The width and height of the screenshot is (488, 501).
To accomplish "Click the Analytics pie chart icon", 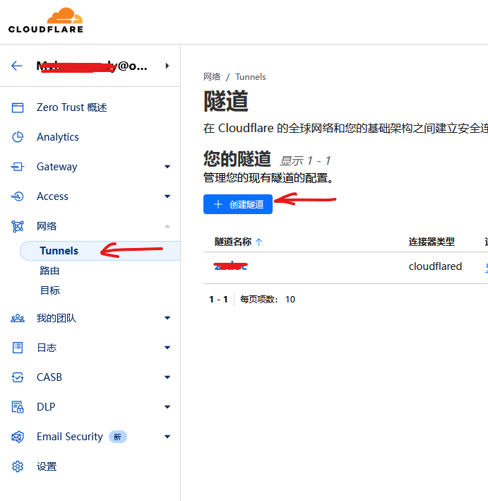I will click(x=18, y=137).
